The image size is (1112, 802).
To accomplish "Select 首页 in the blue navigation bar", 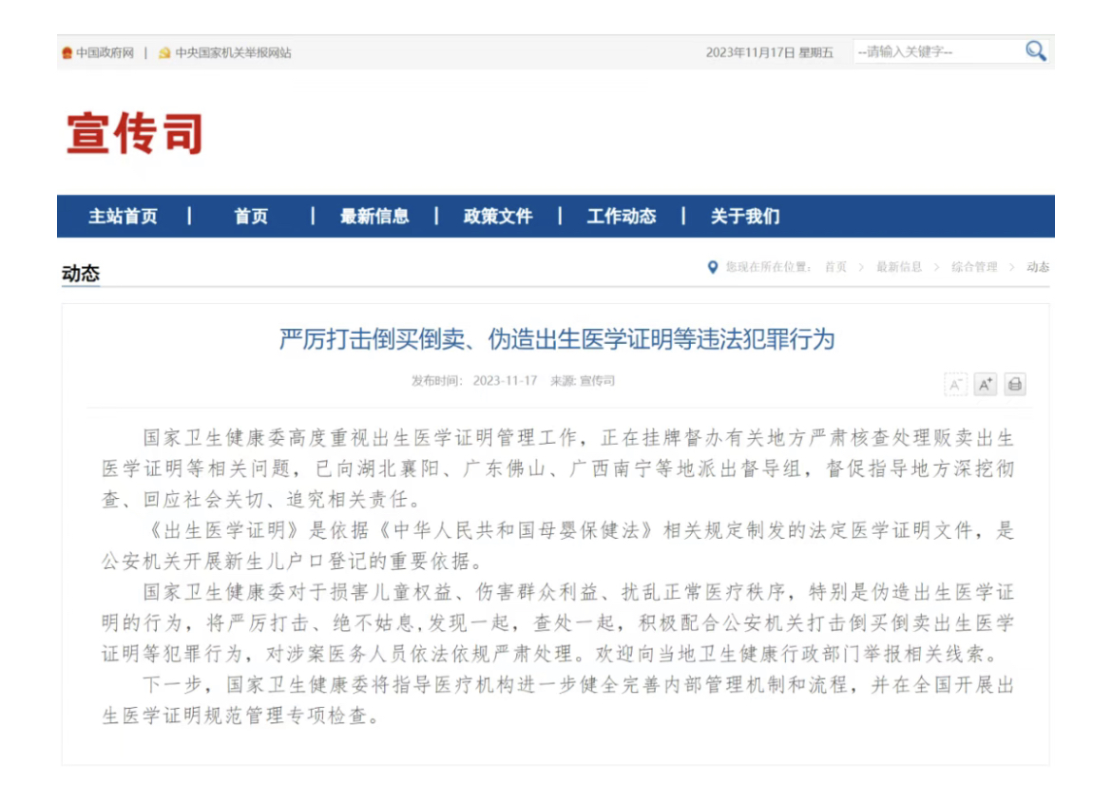I will click(x=251, y=216).
